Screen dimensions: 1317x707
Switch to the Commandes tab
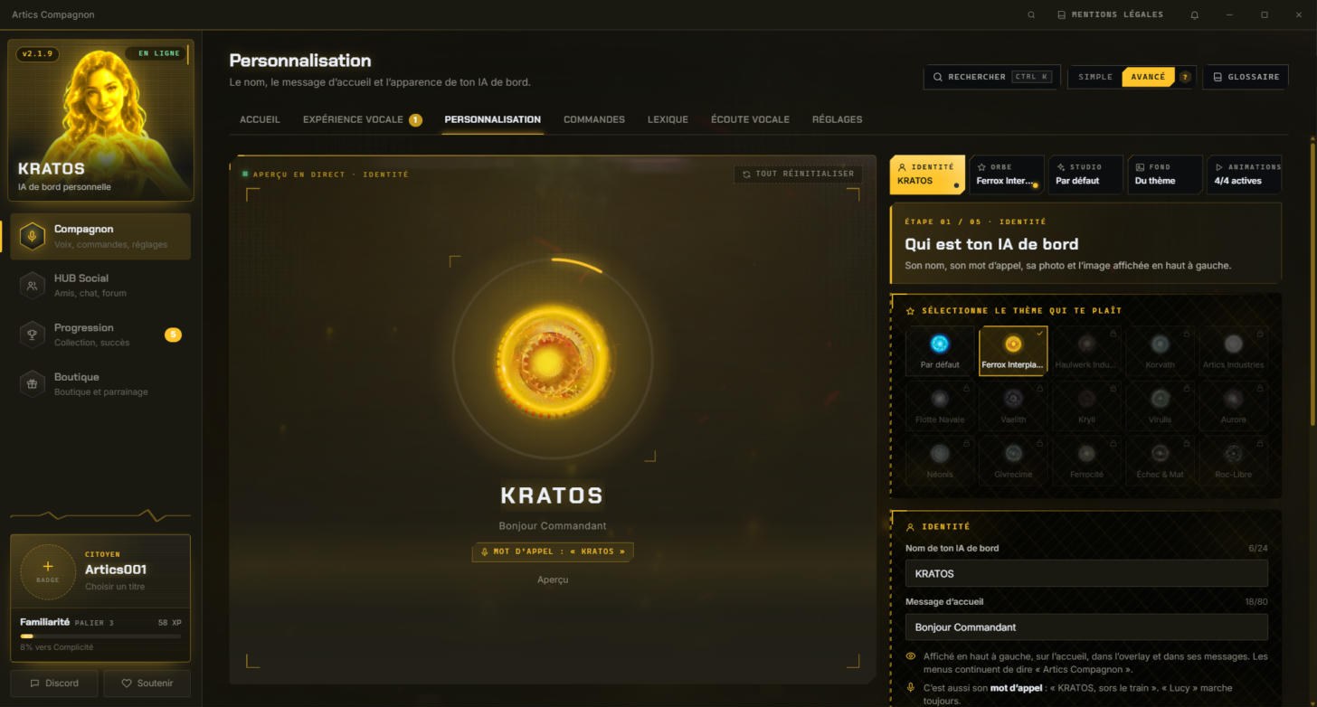tap(594, 119)
